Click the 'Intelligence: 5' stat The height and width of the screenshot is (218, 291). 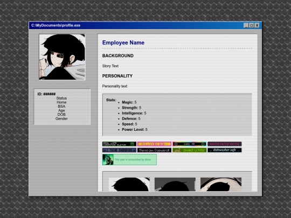pyautogui.click(x=134, y=113)
